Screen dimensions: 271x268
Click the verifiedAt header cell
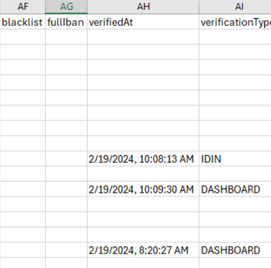click(143, 22)
